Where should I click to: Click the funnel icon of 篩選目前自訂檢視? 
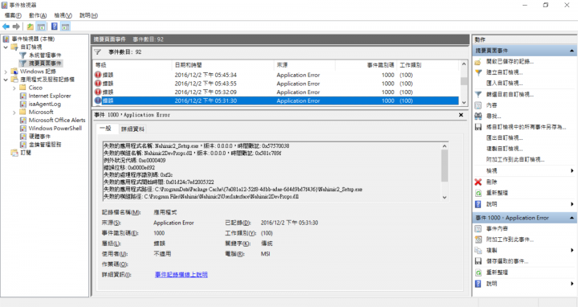point(478,95)
